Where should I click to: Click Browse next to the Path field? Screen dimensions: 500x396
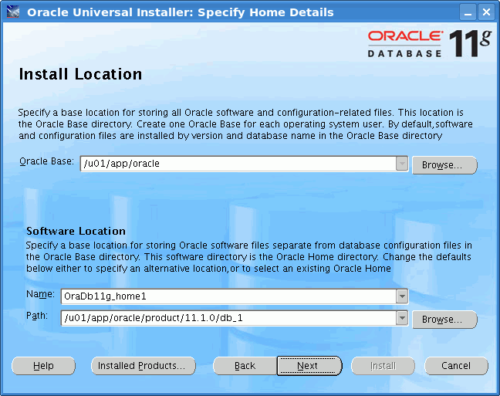point(444,320)
